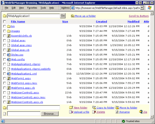Open the Help menu

point(52,8)
